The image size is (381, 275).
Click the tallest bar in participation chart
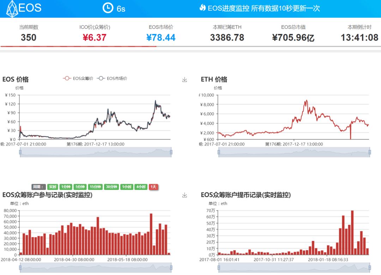(x=151, y=234)
